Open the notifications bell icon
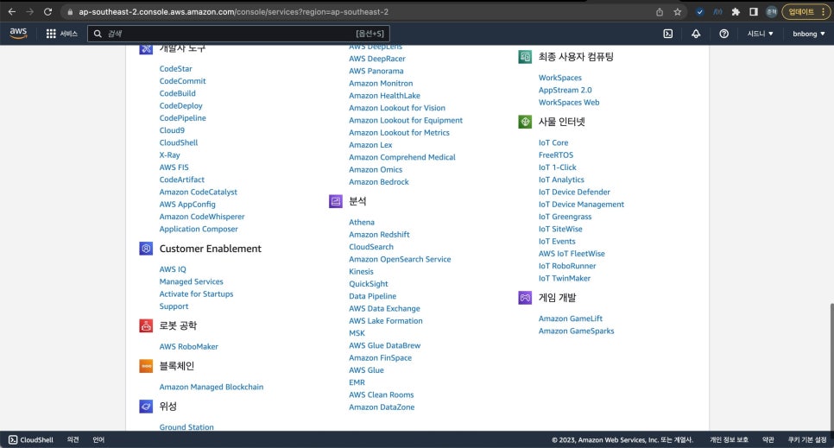Screen dimensions: 834x448 pos(696,34)
